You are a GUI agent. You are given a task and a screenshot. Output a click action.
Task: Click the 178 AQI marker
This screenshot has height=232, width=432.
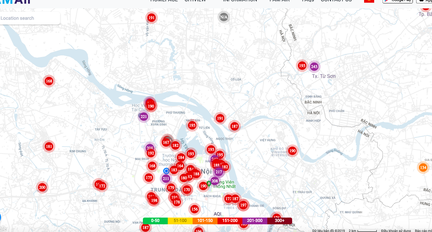point(177,202)
